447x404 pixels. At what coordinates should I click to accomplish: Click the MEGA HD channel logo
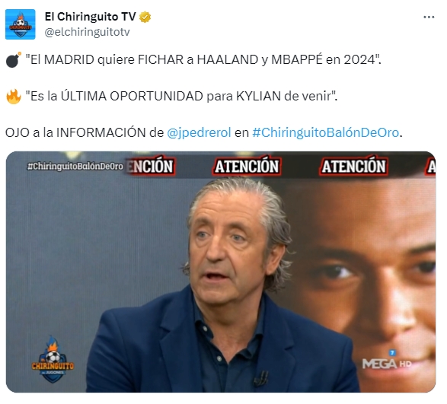point(387,361)
